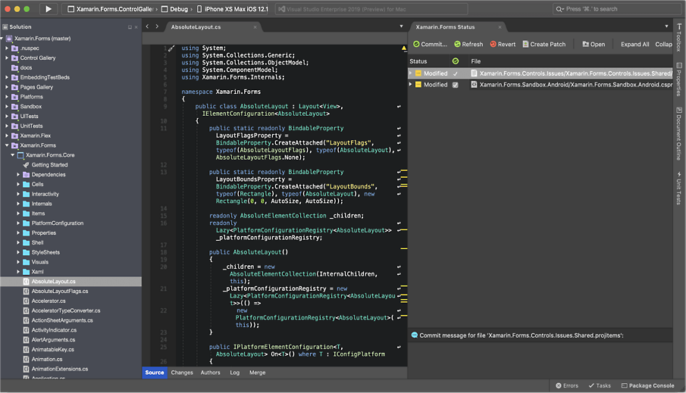The image size is (686, 393).
Task: Expand the Control Gallery folder
Action: coord(7,58)
